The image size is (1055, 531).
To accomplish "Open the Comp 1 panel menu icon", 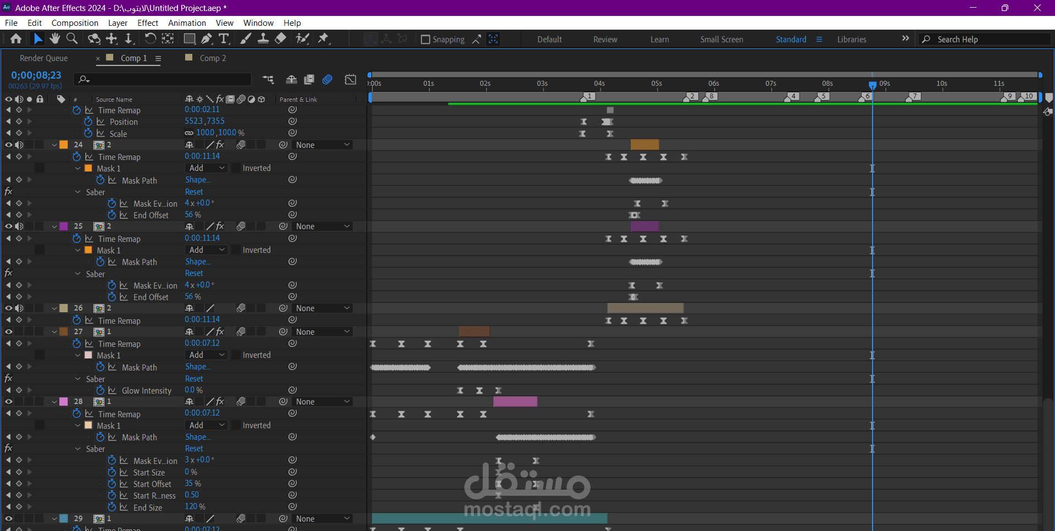I will (158, 58).
